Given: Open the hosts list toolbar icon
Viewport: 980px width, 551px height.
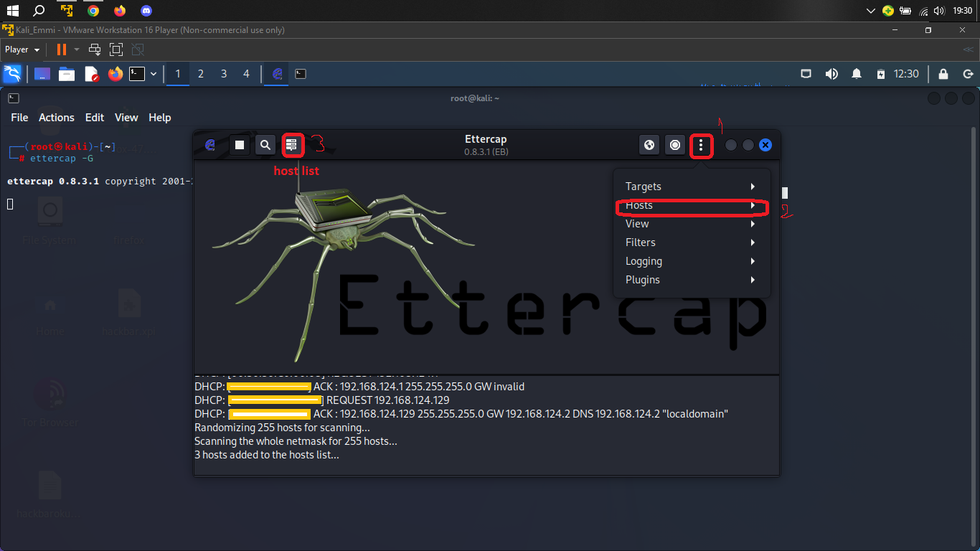Looking at the screenshot, I should pos(292,145).
